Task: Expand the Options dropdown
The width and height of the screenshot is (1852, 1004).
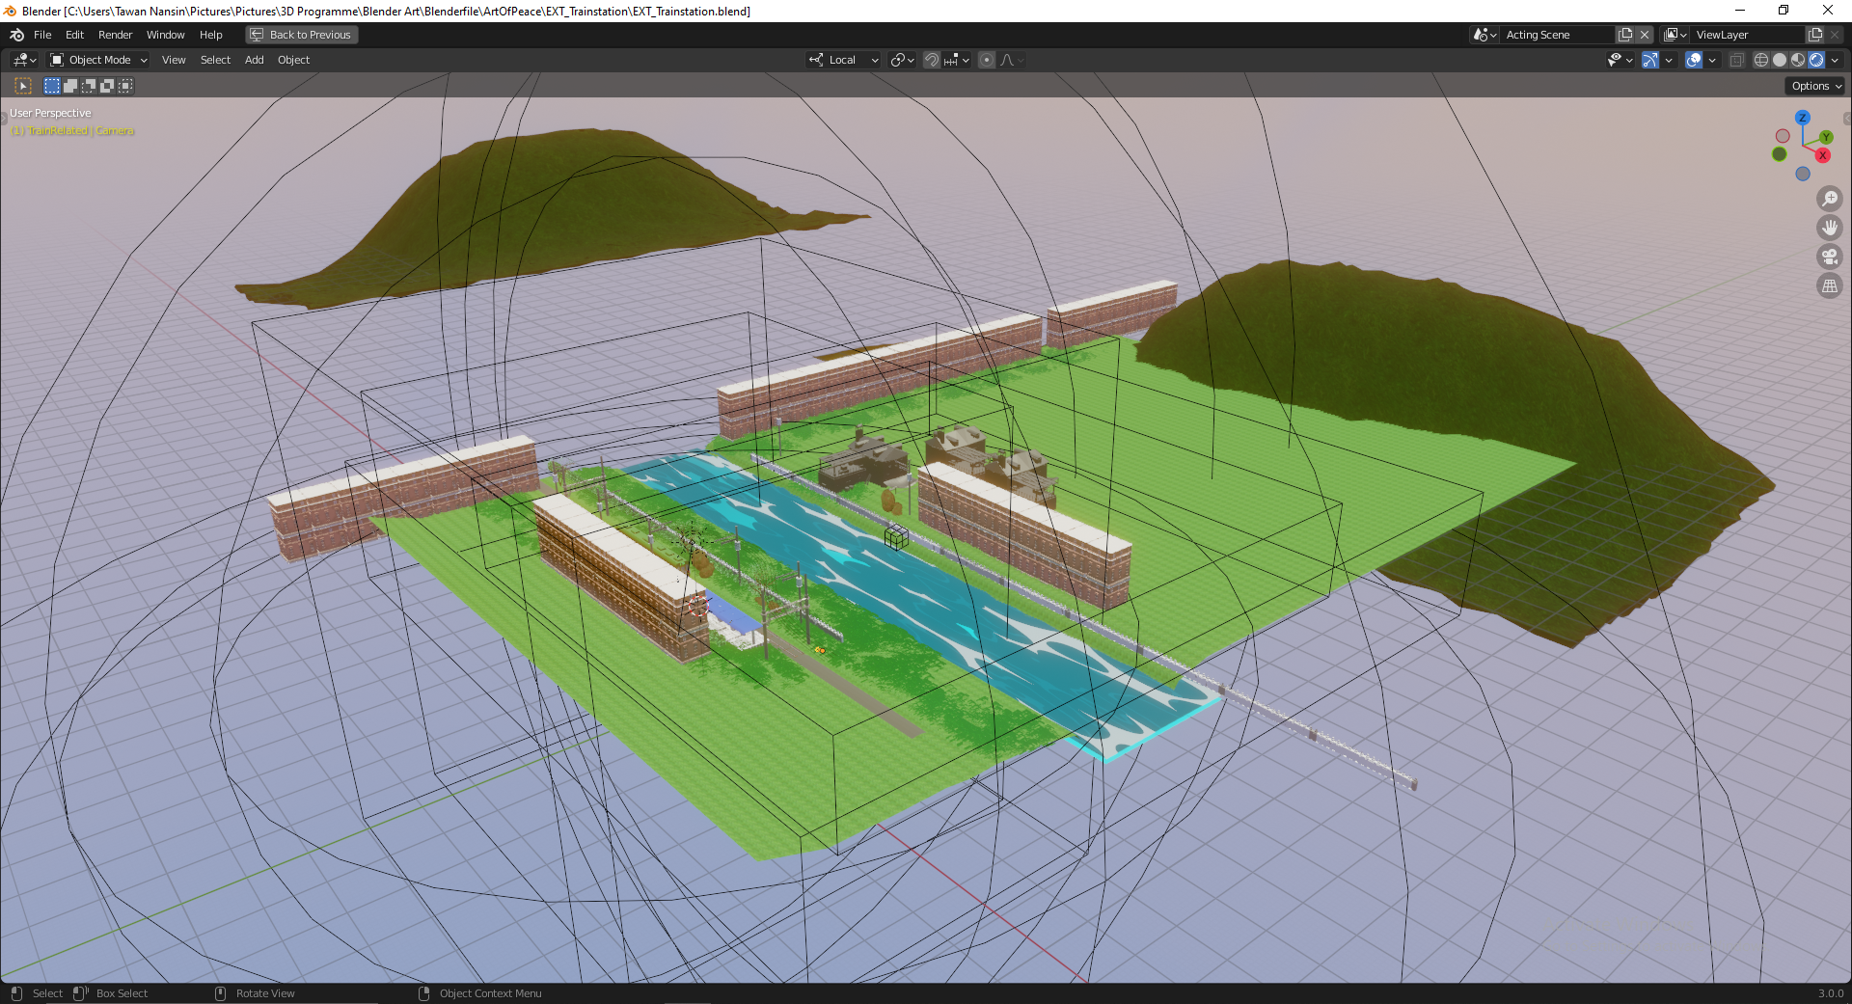Action: [1815, 86]
